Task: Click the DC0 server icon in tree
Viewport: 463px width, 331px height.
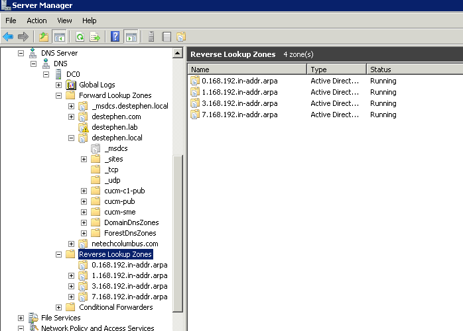Action: pos(58,74)
